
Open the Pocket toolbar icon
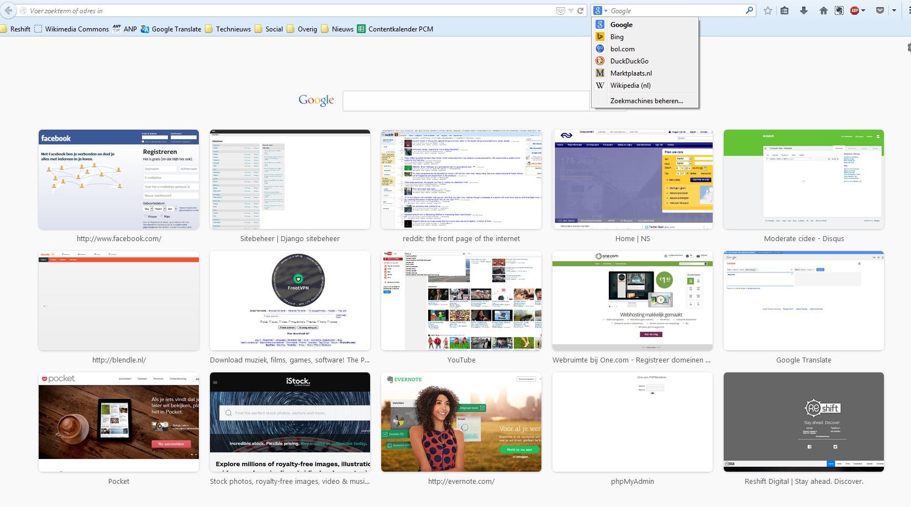pyautogui.click(x=880, y=10)
